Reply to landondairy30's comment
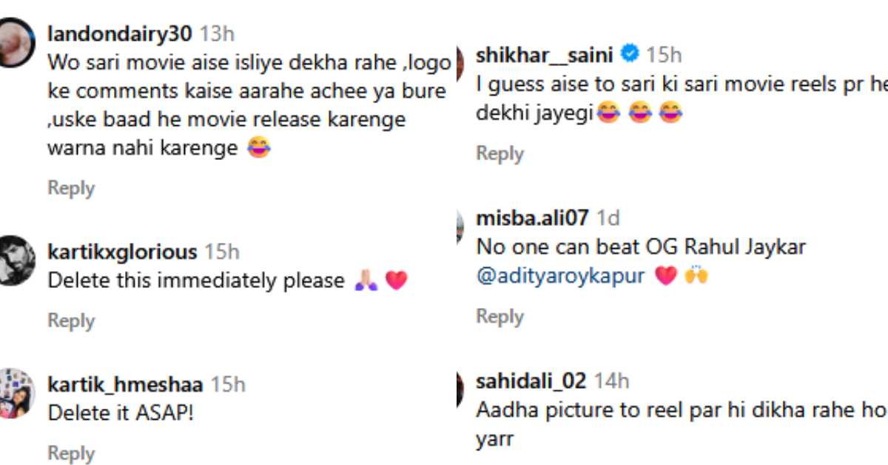 point(71,188)
